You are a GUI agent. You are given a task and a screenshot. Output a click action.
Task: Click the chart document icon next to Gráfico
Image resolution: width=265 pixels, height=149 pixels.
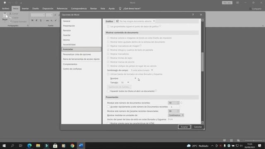click(x=117, y=21)
